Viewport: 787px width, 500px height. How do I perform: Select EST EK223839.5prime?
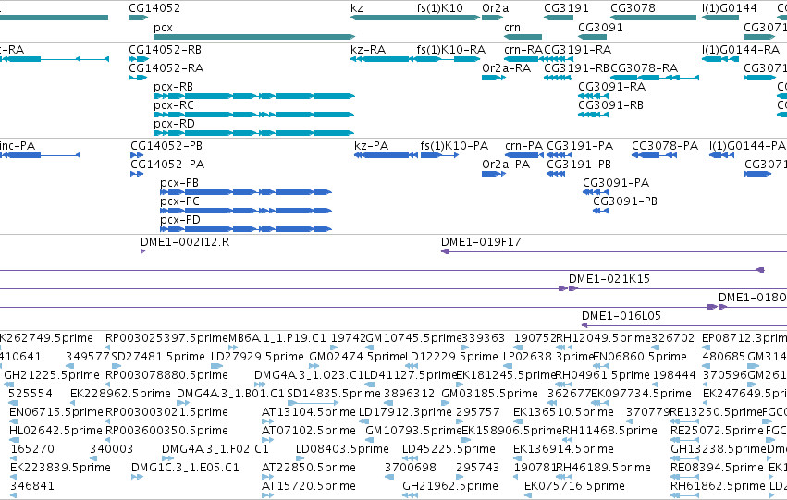click(x=60, y=468)
